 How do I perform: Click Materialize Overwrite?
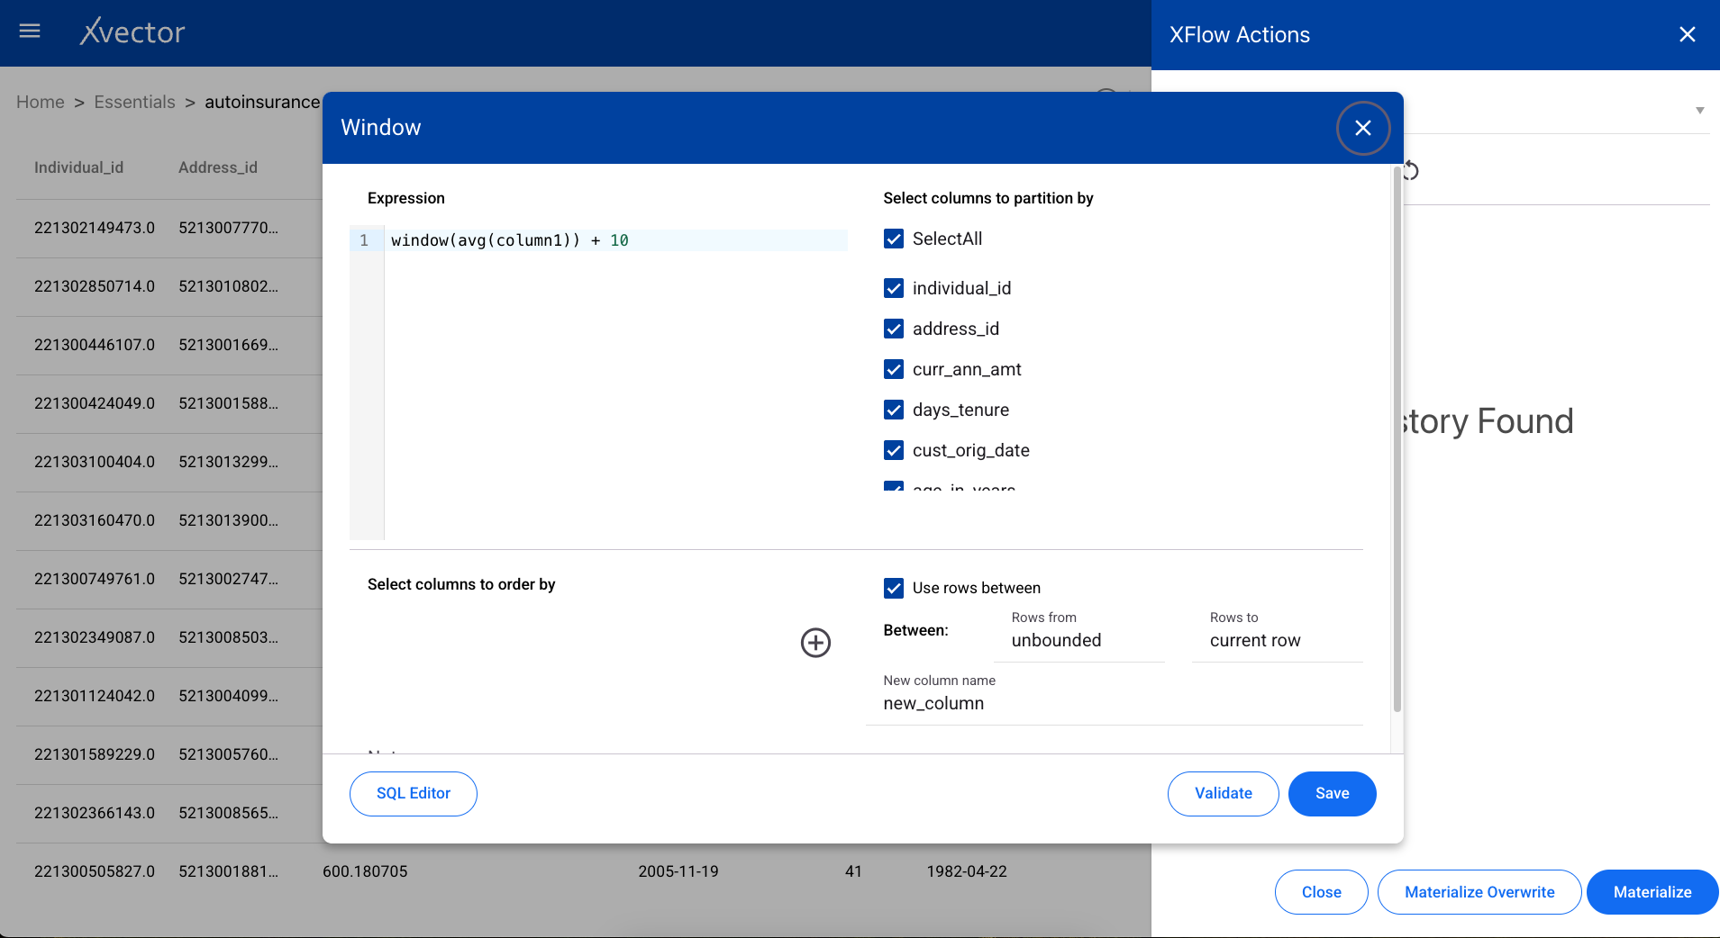pyautogui.click(x=1479, y=892)
